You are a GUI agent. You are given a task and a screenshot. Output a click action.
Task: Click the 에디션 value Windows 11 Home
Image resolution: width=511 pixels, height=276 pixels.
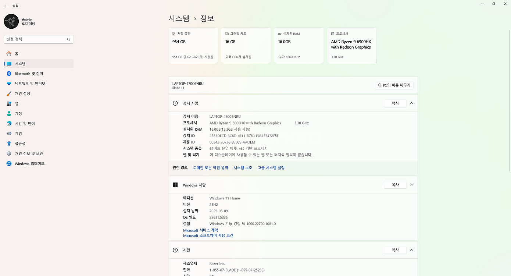click(x=225, y=198)
